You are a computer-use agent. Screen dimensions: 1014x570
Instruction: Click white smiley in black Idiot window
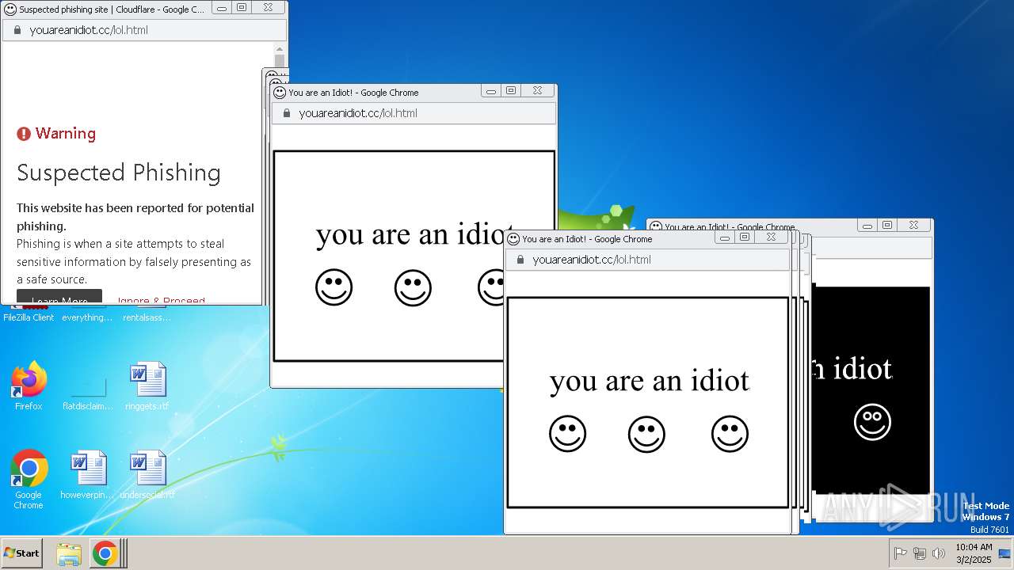(x=872, y=422)
